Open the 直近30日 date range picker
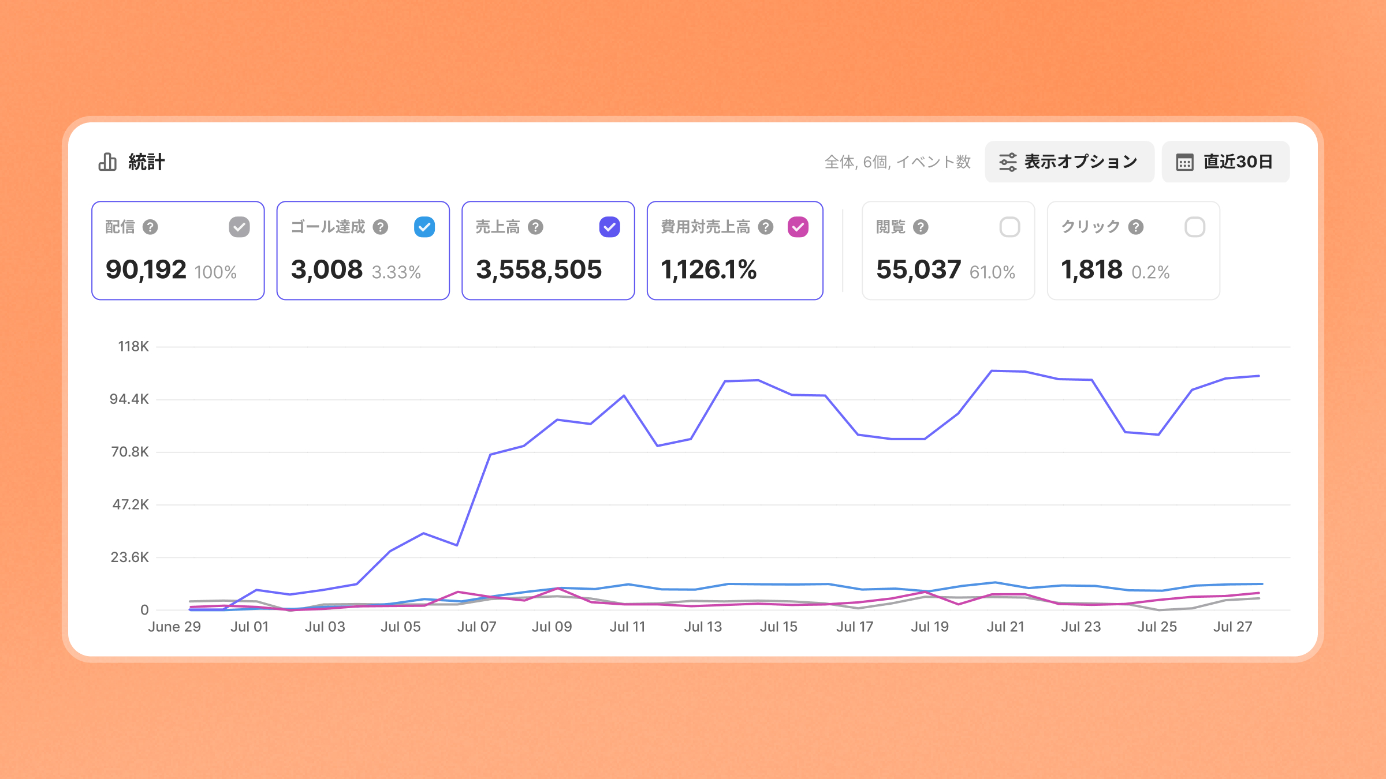The height and width of the screenshot is (779, 1386). [1225, 162]
